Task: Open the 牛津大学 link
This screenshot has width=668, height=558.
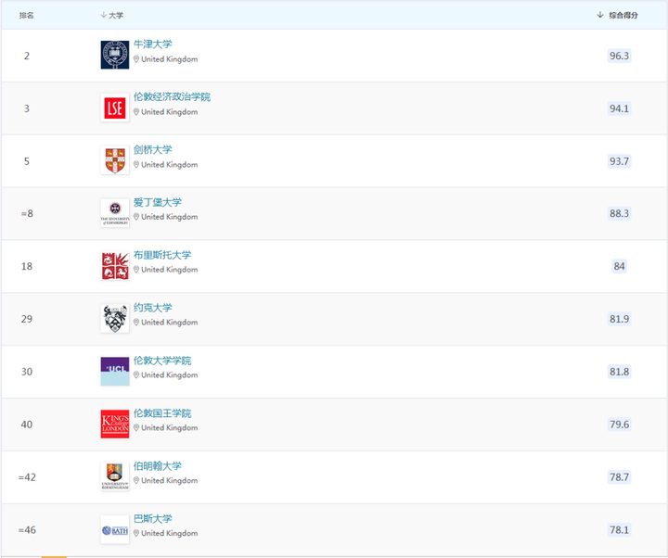Action: 153,44
